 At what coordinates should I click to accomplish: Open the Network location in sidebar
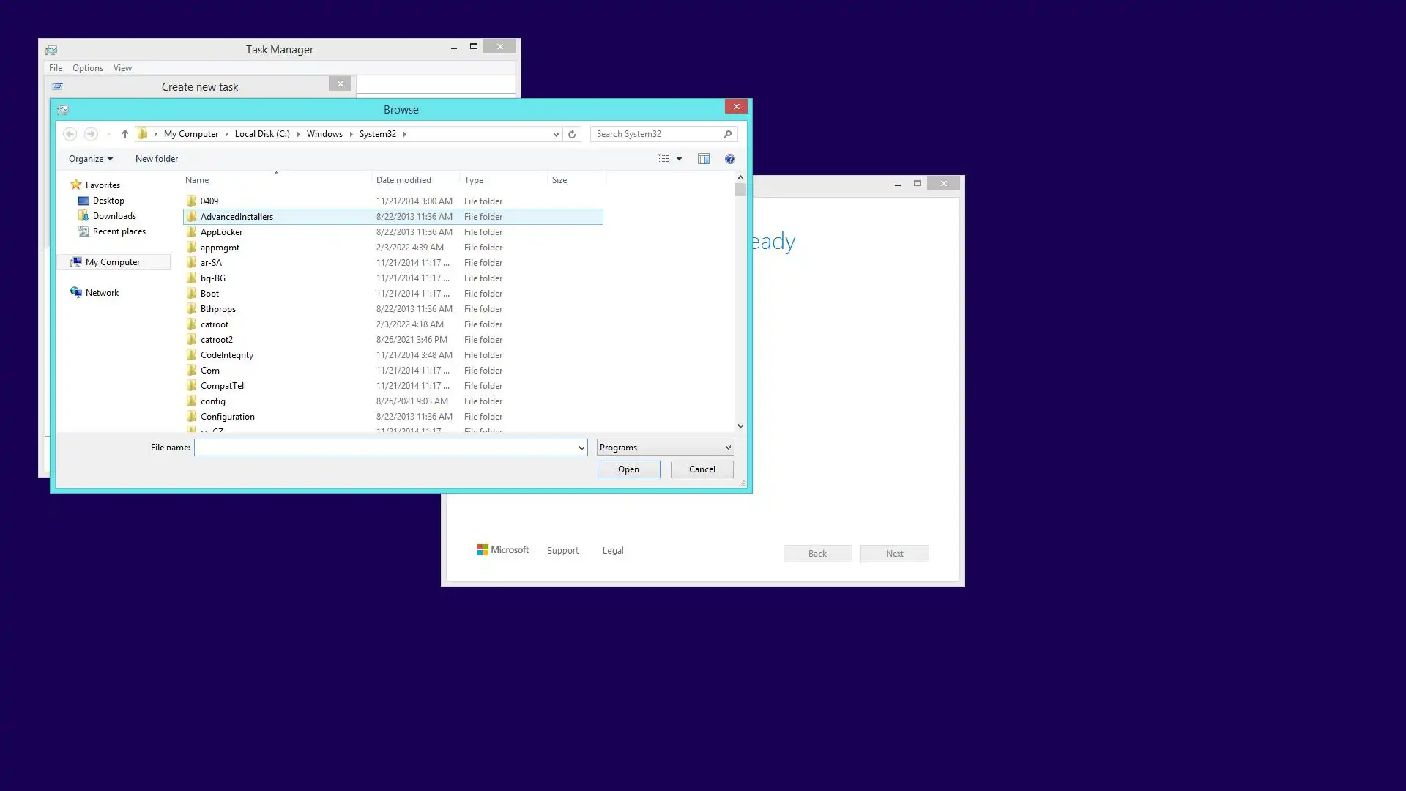(102, 293)
